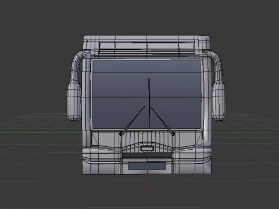Viewport: 279px width, 209px height.
Task: Select the bus windshield glass
Action: (146, 94)
